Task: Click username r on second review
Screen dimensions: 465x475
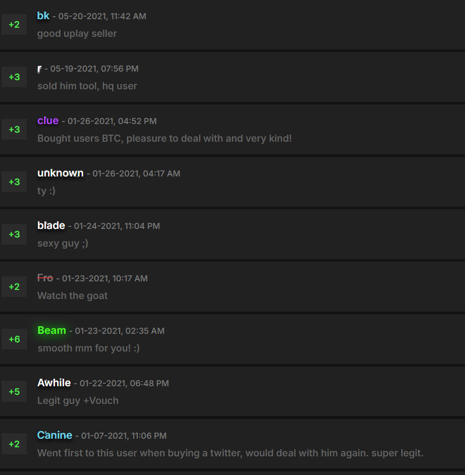Action: point(39,68)
